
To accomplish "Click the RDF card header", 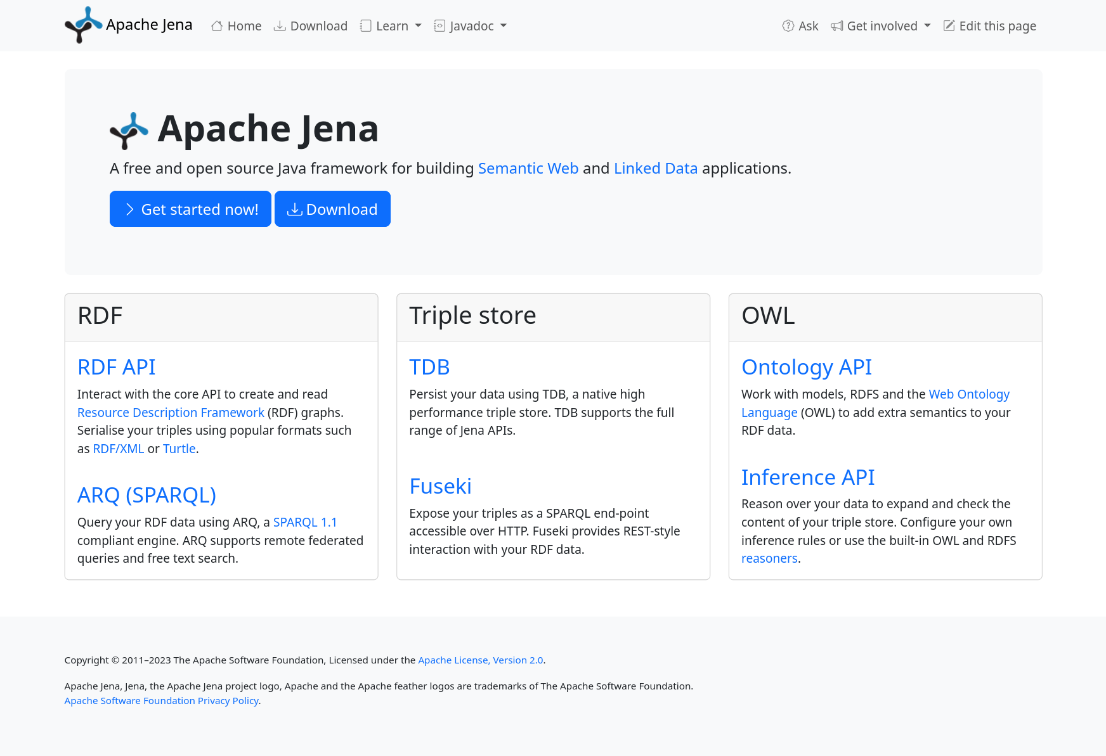I will coord(221,317).
